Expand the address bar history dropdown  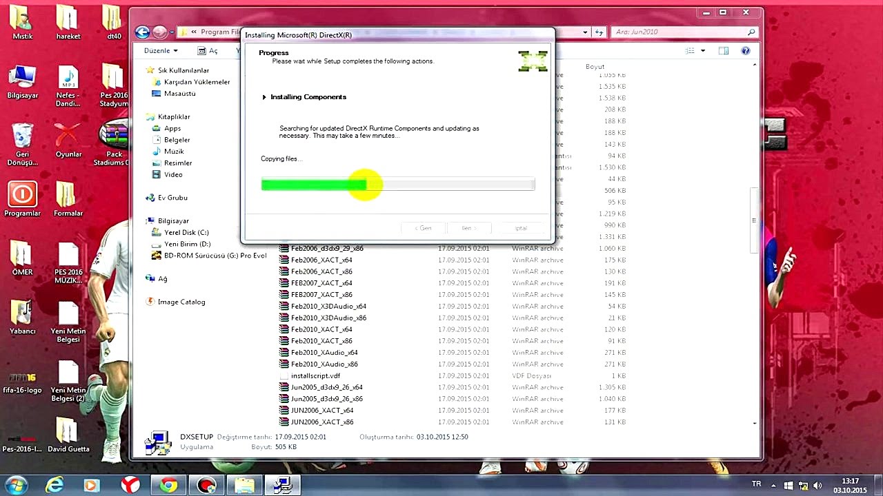pos(585,32)
